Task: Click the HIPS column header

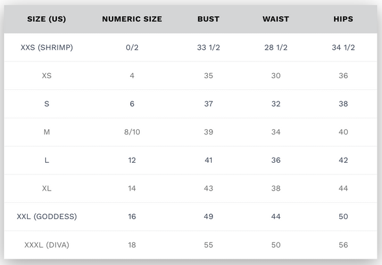Action: point(343,19)
